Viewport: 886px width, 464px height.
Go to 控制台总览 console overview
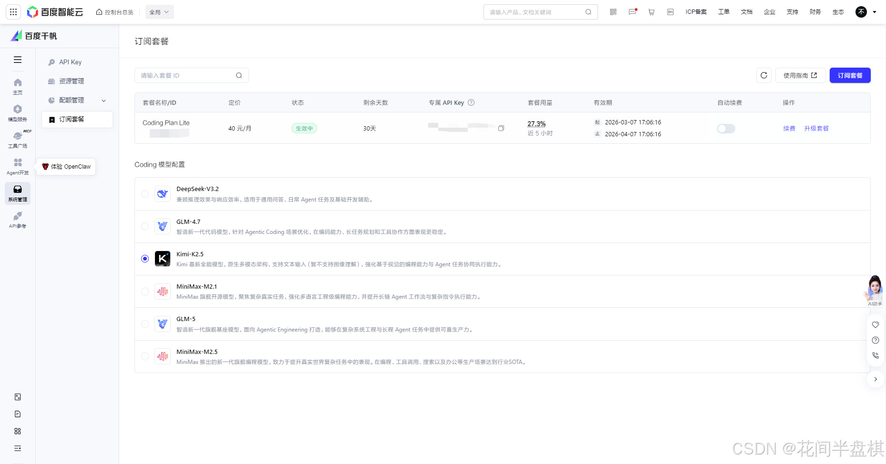point(115,12)
